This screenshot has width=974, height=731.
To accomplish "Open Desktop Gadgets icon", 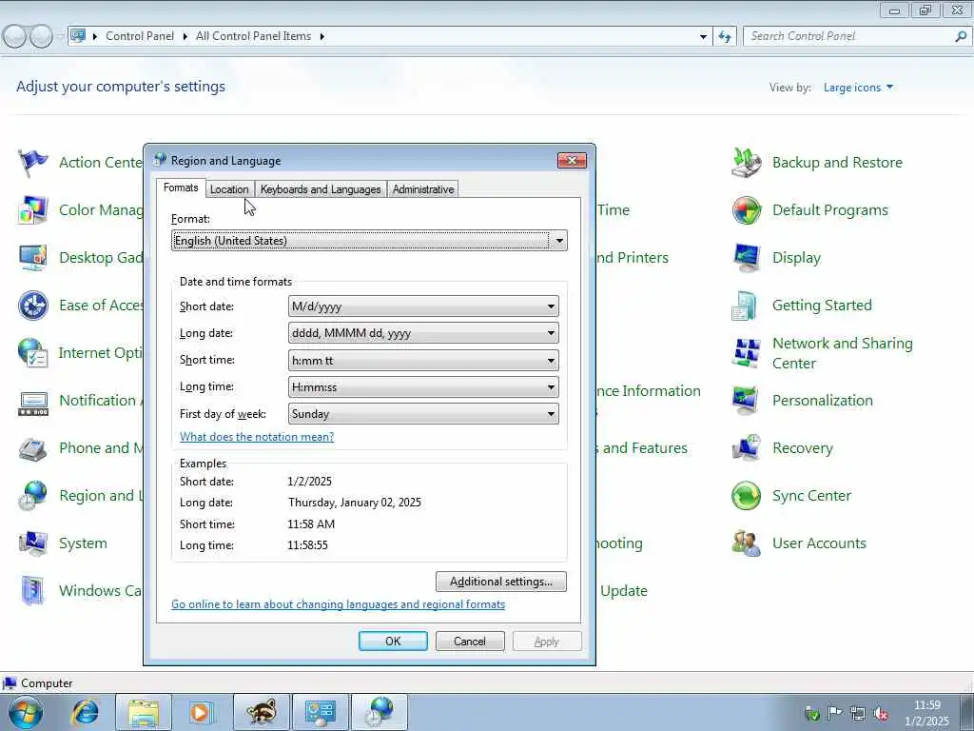I will tap(33, 258).
